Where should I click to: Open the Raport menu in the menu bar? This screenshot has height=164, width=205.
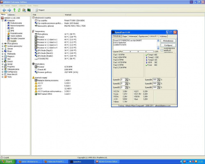14,6
